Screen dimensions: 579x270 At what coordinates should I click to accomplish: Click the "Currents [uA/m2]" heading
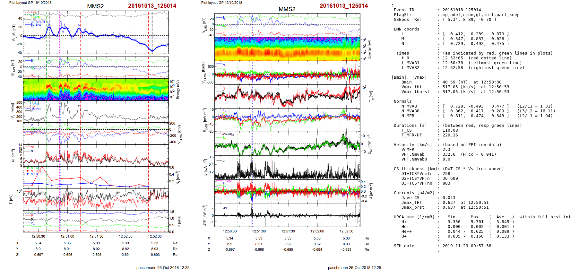414,193
